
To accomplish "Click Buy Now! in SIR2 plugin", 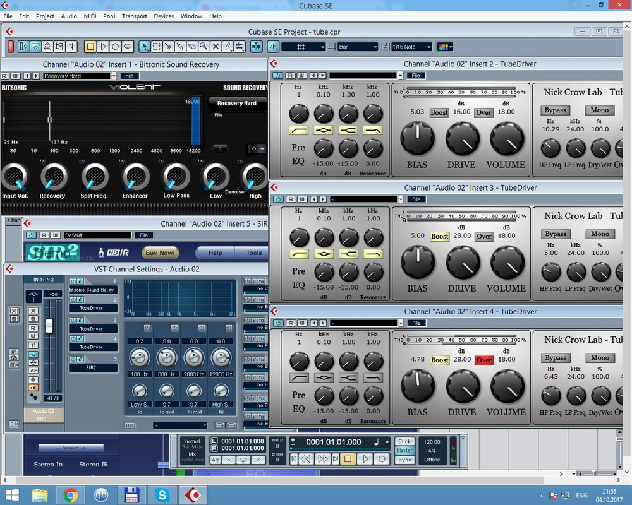I will coord(160,253).
